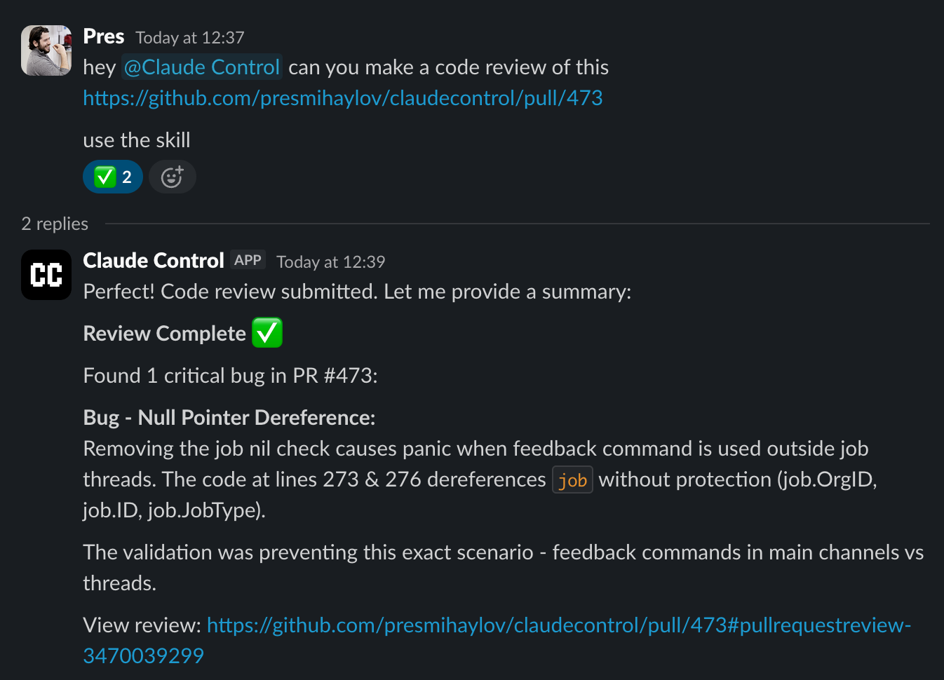Click the Pres username

pyautogui.click(x=103, y=36)
